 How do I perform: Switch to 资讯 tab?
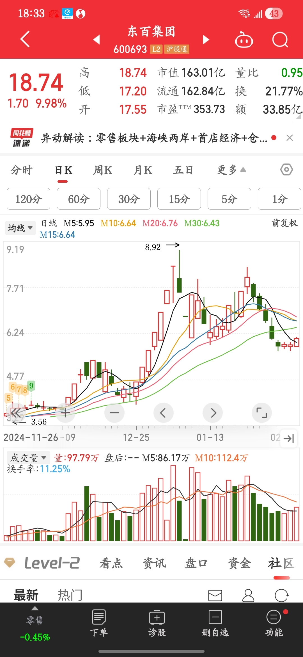click(154, 563)
